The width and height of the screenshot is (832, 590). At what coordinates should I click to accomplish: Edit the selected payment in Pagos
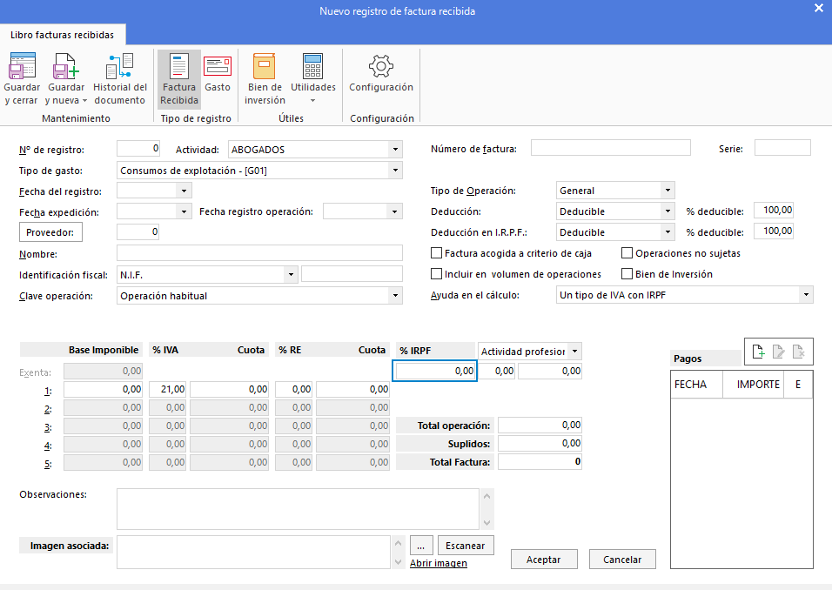pyautogui.click(x=778, y=352)
